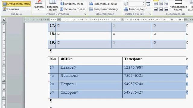The width and height of the screenshot is (193, 108).
Task: Click Разделить таблицу
Action: tap(103, 9)
